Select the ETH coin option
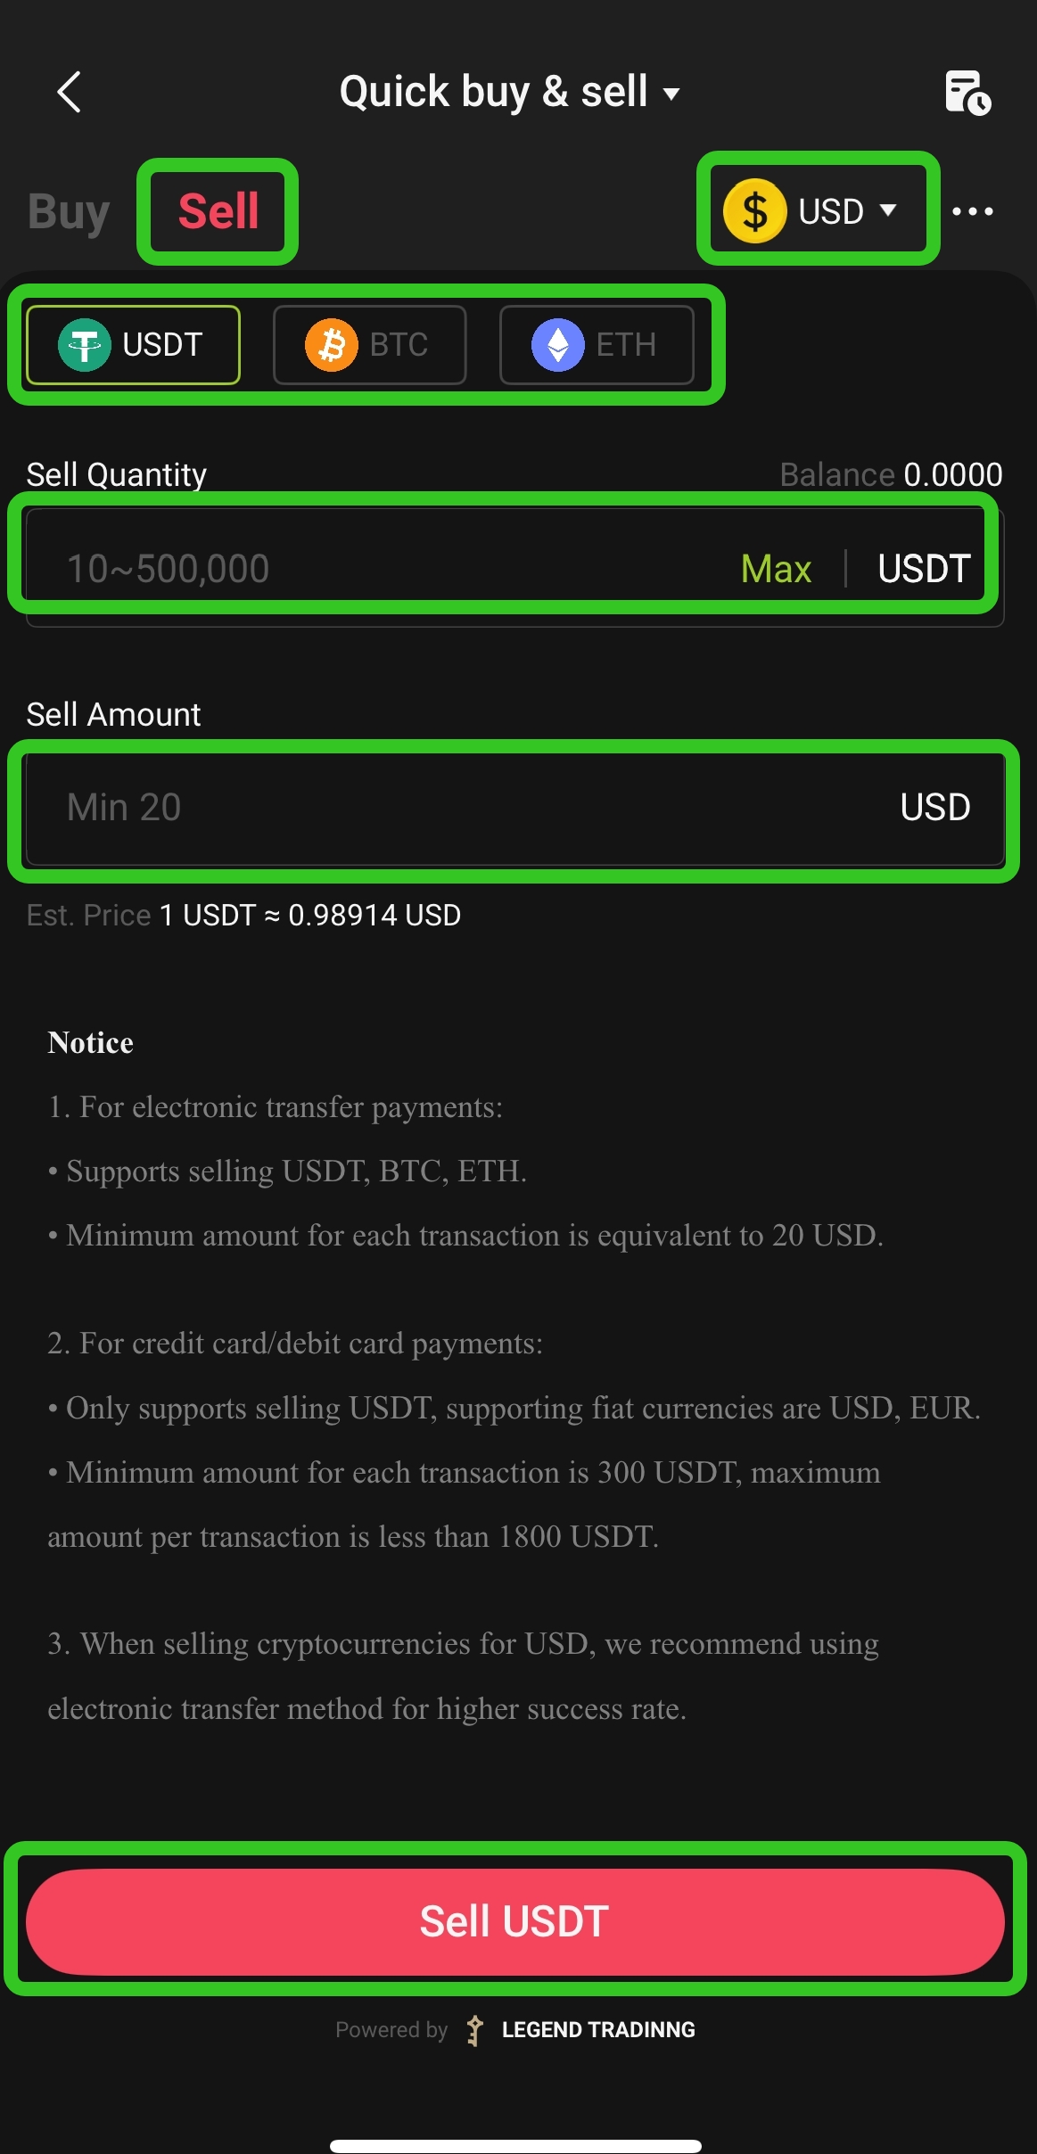 click(597, 345)
